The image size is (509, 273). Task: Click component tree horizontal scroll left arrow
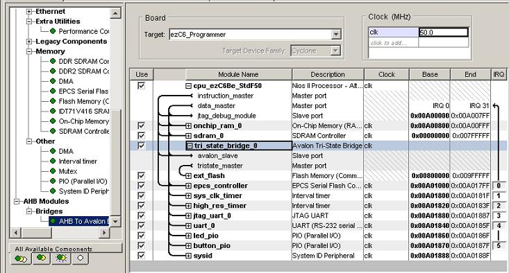(x=16, y=232)
